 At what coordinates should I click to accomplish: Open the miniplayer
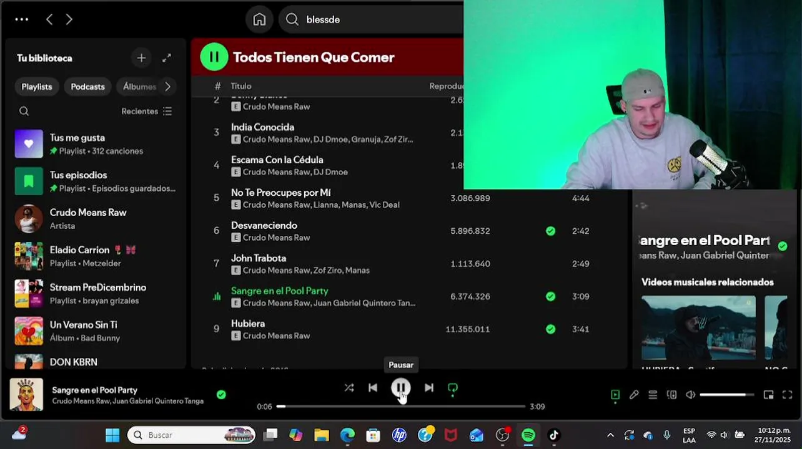tap(769, 395)
